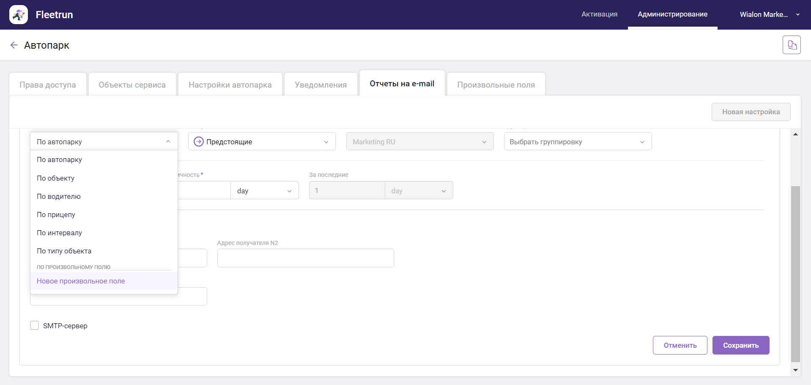Click the scrollbar down arrow
This screenshot has width=811, height=385.
[795, 370]
